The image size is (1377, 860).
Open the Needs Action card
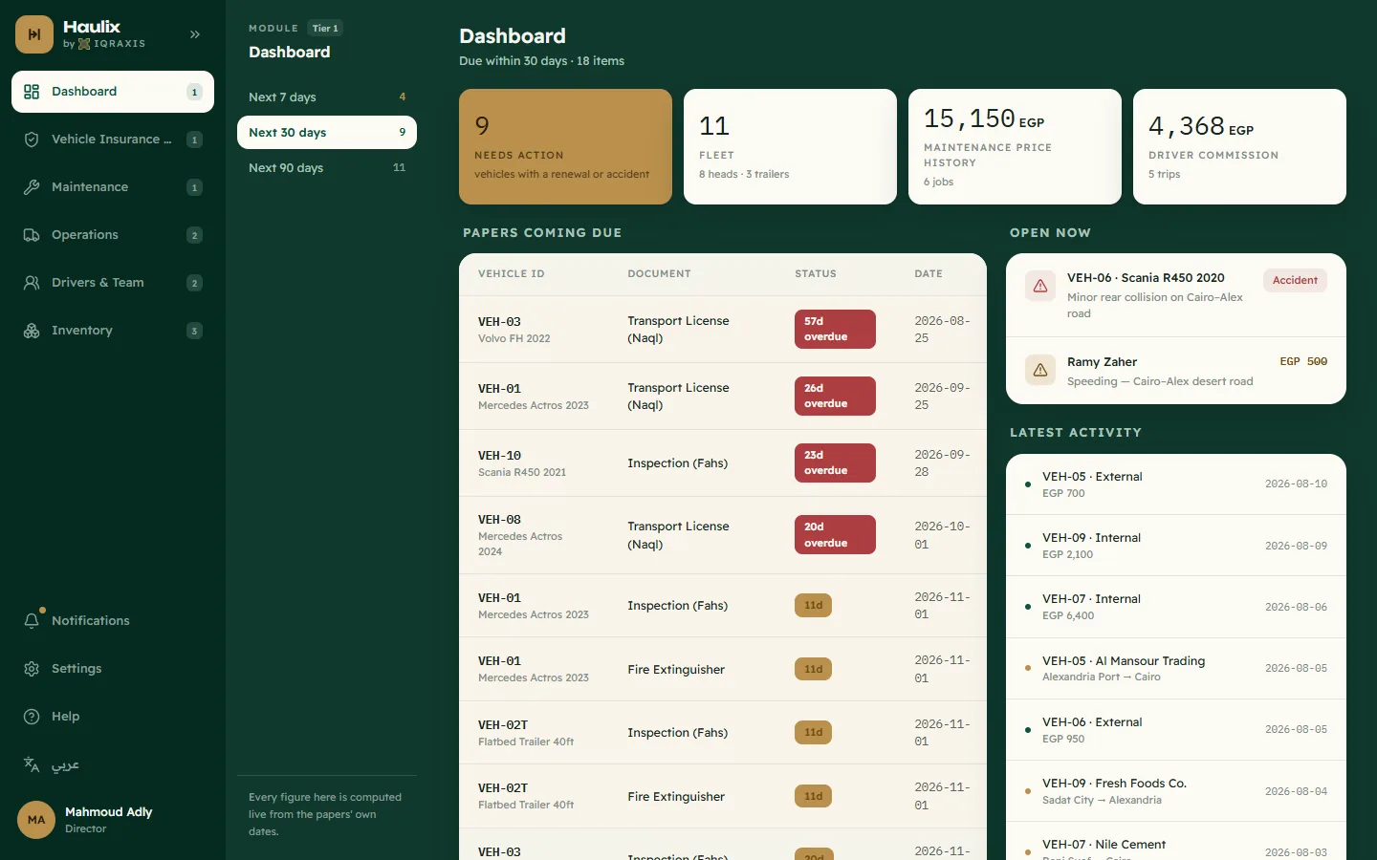tap(565, 146)
